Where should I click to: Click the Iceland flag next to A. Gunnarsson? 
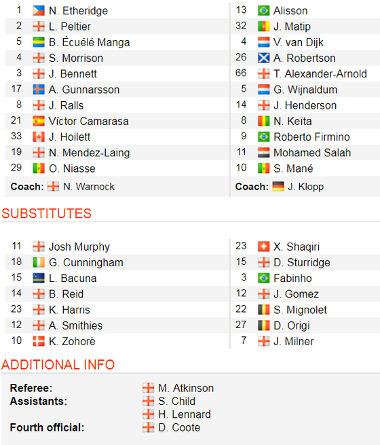39,90
